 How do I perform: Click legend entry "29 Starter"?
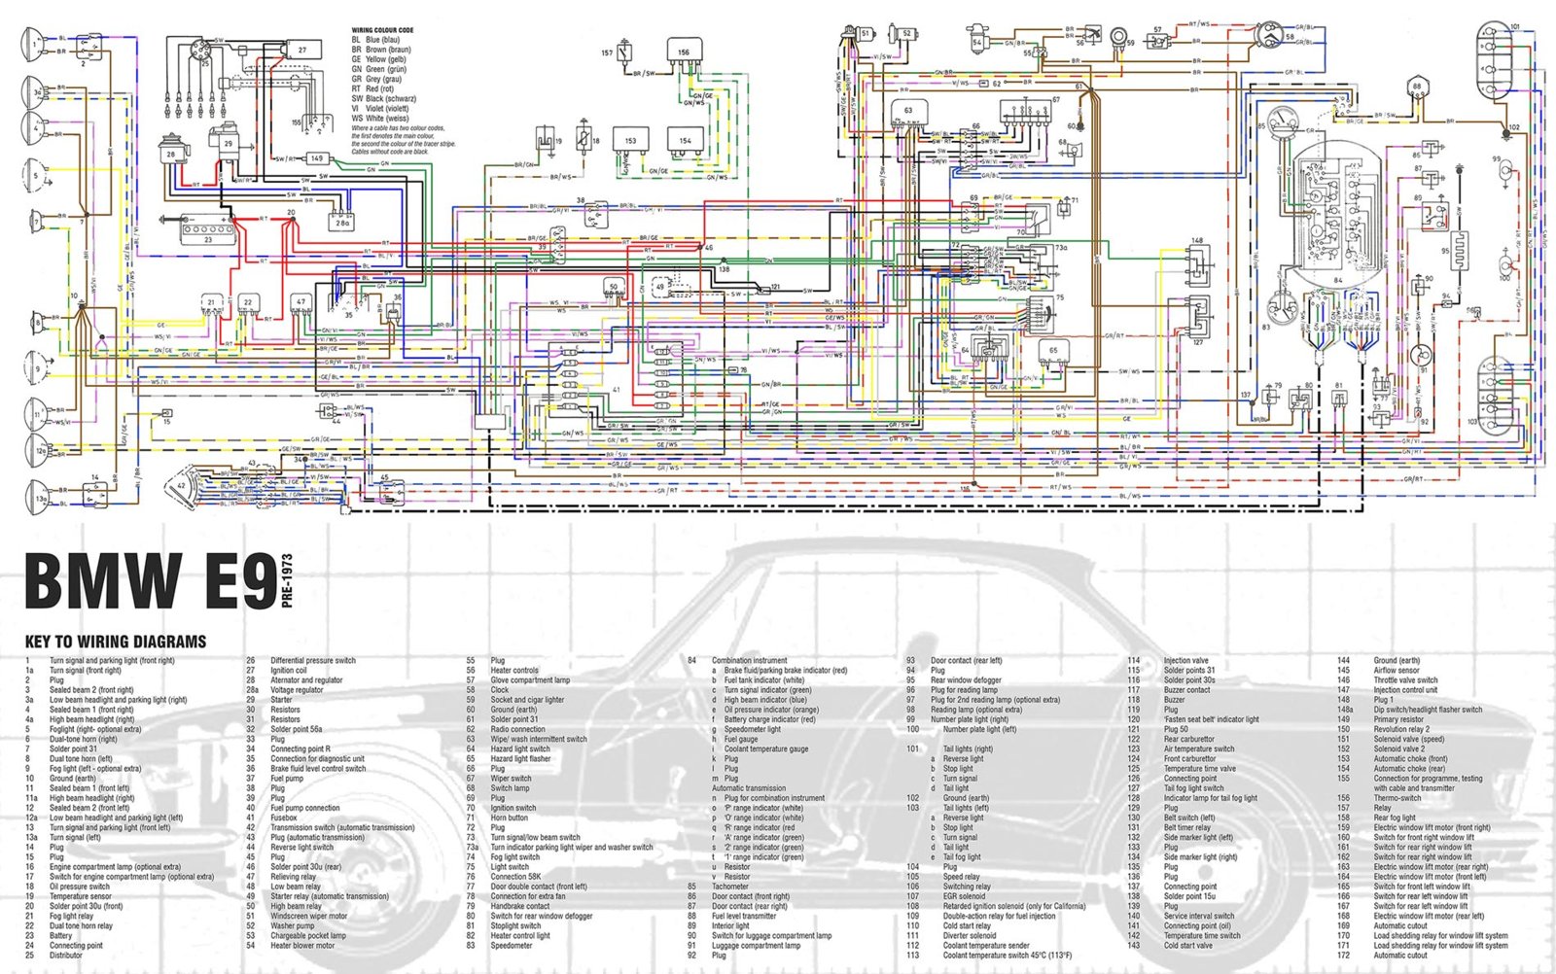pos(268,700)
